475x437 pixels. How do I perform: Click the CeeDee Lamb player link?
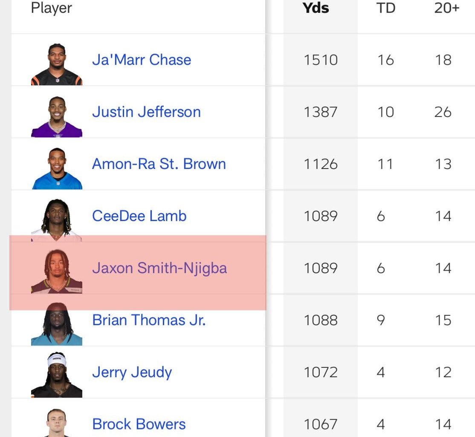pyautogui.click(x=139, y=216)
